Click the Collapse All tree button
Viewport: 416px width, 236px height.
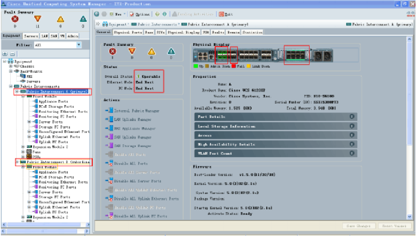[12, 54]
